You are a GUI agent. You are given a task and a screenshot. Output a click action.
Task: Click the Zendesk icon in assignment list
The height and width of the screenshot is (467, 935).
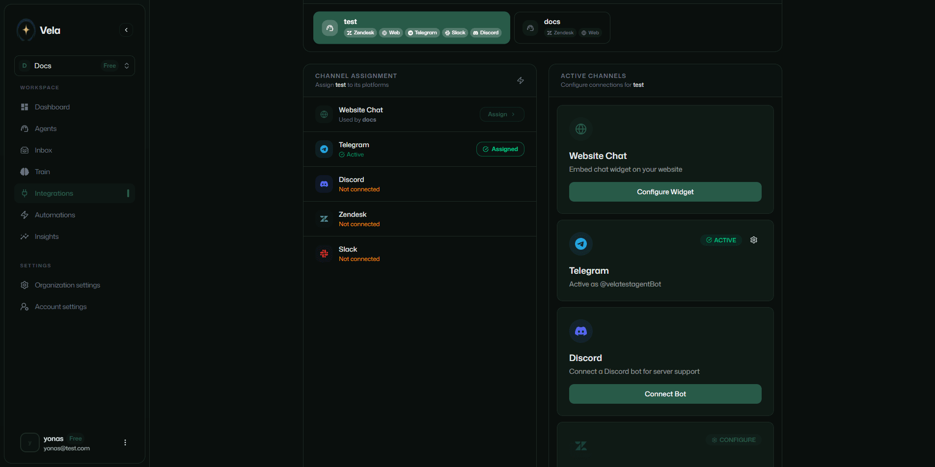(324, 219)
